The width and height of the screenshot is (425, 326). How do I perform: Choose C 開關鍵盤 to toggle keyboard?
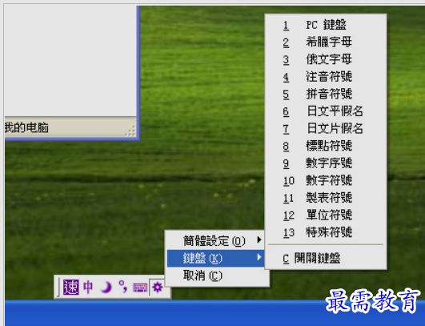click(x=326, y=258)
